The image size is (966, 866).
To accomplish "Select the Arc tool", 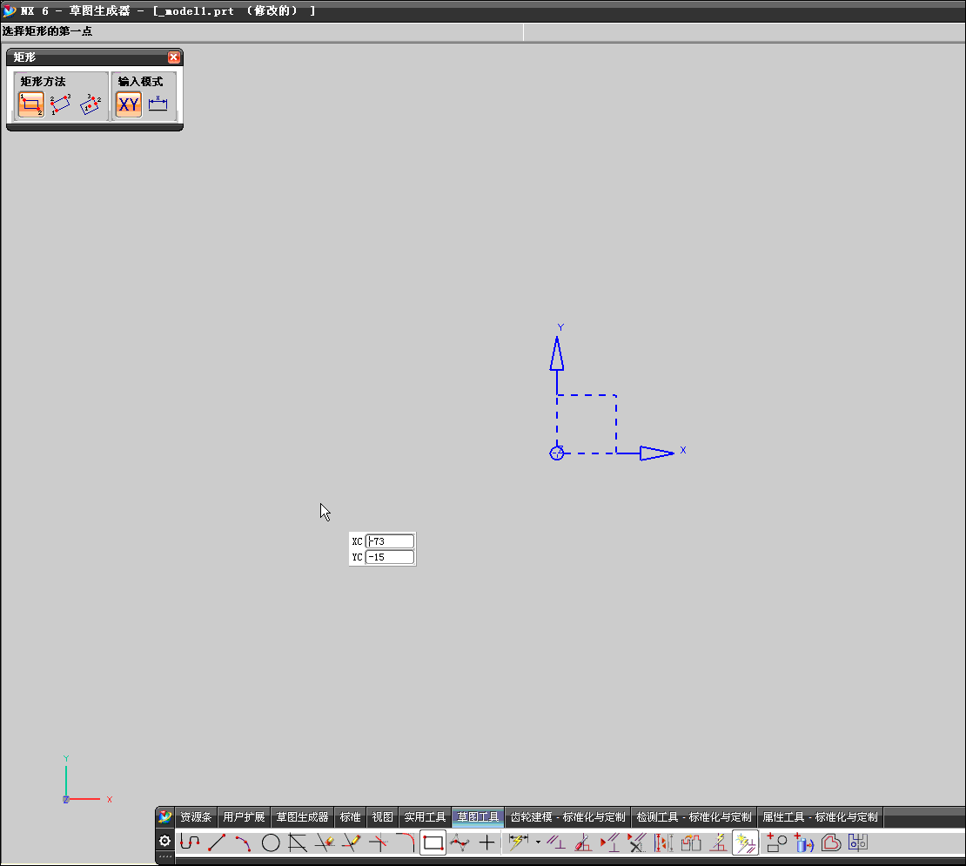I will [x=244, y=843].
